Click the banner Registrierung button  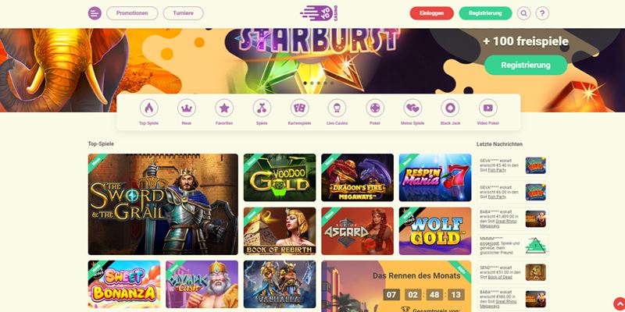click(x=526, y=65)
